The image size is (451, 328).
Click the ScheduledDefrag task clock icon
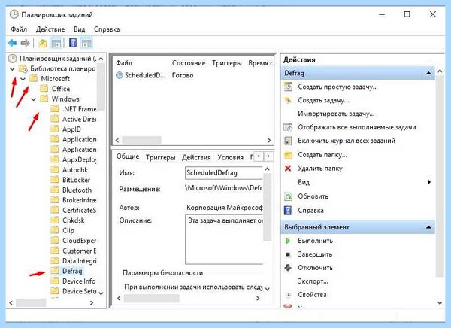[119, 75]
